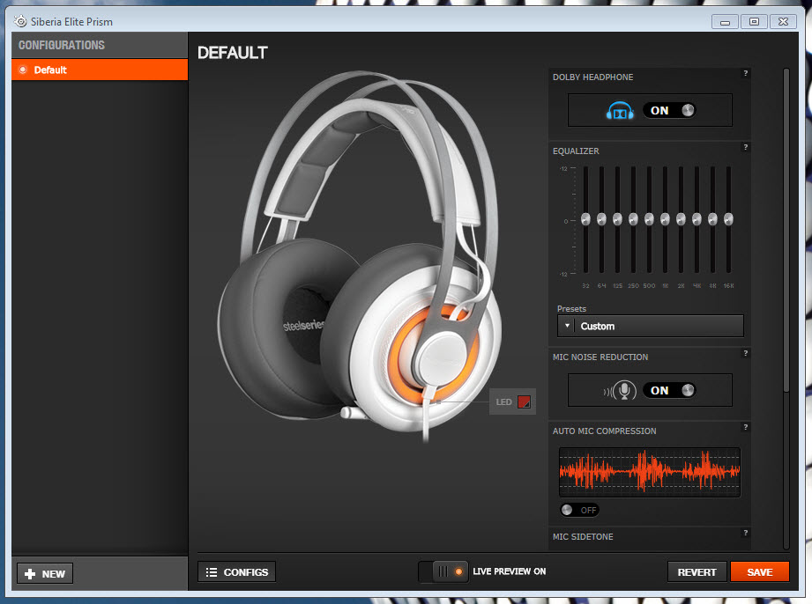Click the 2K equalizer slider
This screenshot has width=812, height=604.
(681, 220)
